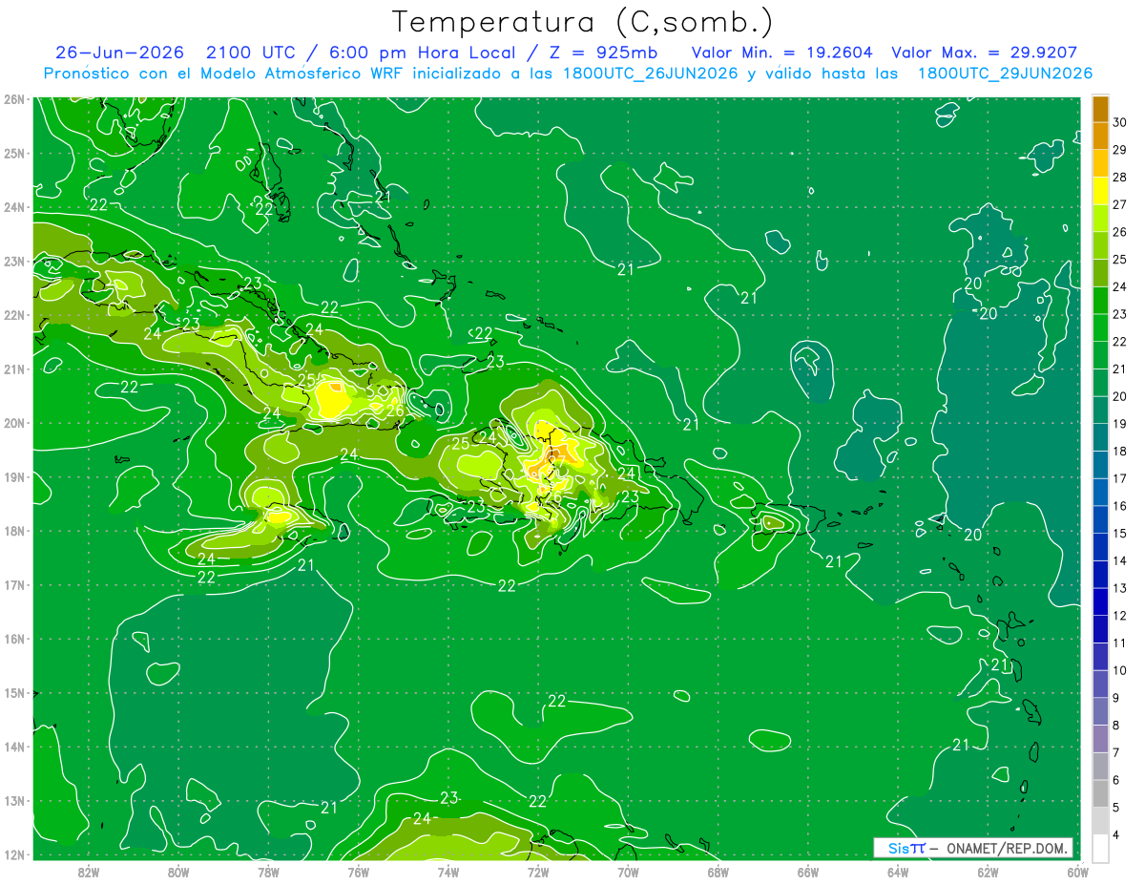Click the blue swatch between 15 and 16
Screen dimensions: 1145x885
[1100, 520]
